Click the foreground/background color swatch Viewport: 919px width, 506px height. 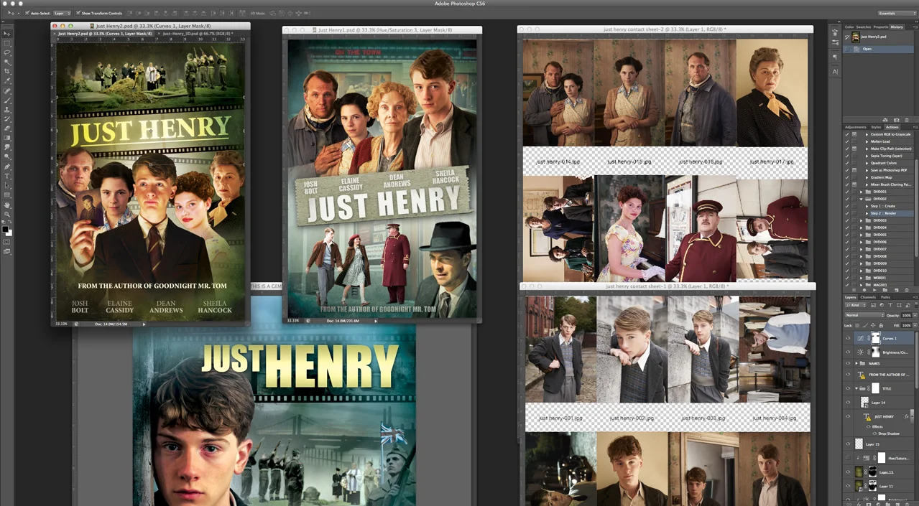click(x=7, y=230)
